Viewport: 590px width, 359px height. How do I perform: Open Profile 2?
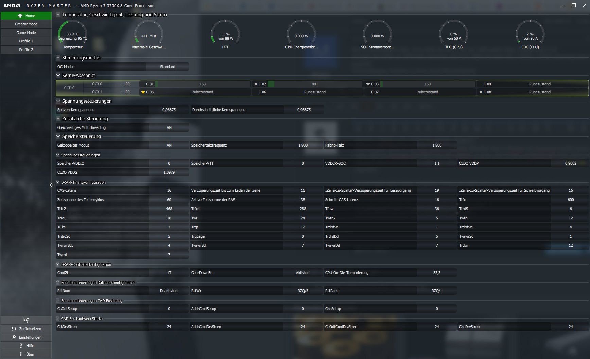point(26,50)
